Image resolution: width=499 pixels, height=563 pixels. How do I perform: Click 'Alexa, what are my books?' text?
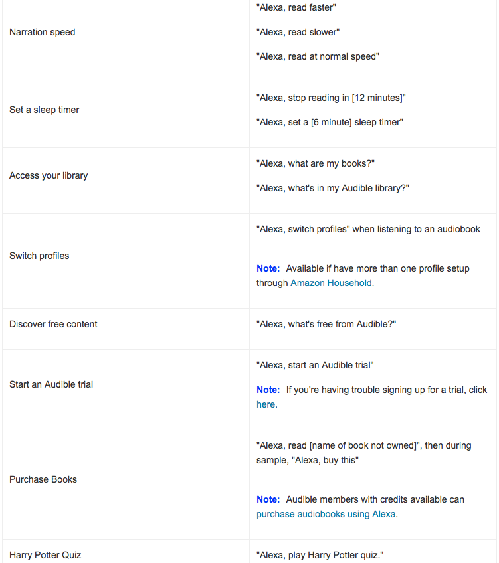(x=316, y=163)
